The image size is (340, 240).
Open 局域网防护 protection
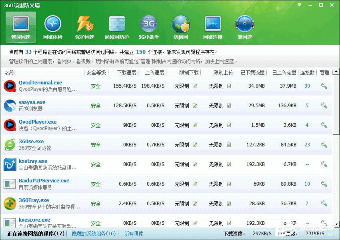pos(117,27)
